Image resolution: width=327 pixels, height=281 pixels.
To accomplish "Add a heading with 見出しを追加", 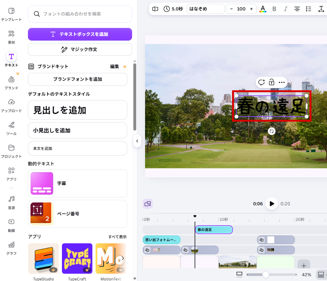I will point(77,110).
